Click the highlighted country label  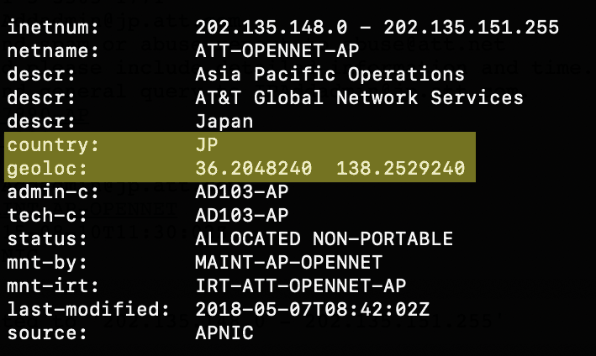[53, 145]
